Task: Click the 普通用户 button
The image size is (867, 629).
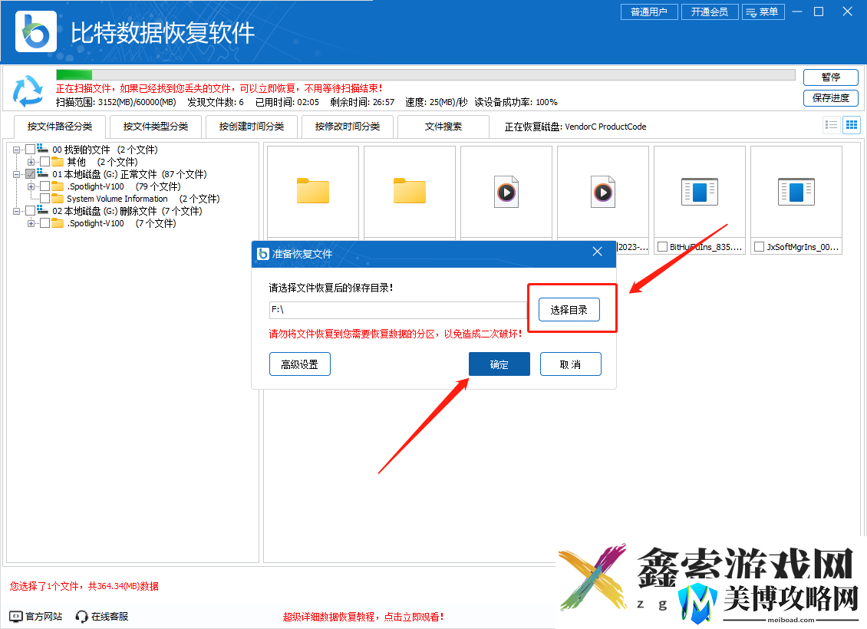Action: click(649, 12)
